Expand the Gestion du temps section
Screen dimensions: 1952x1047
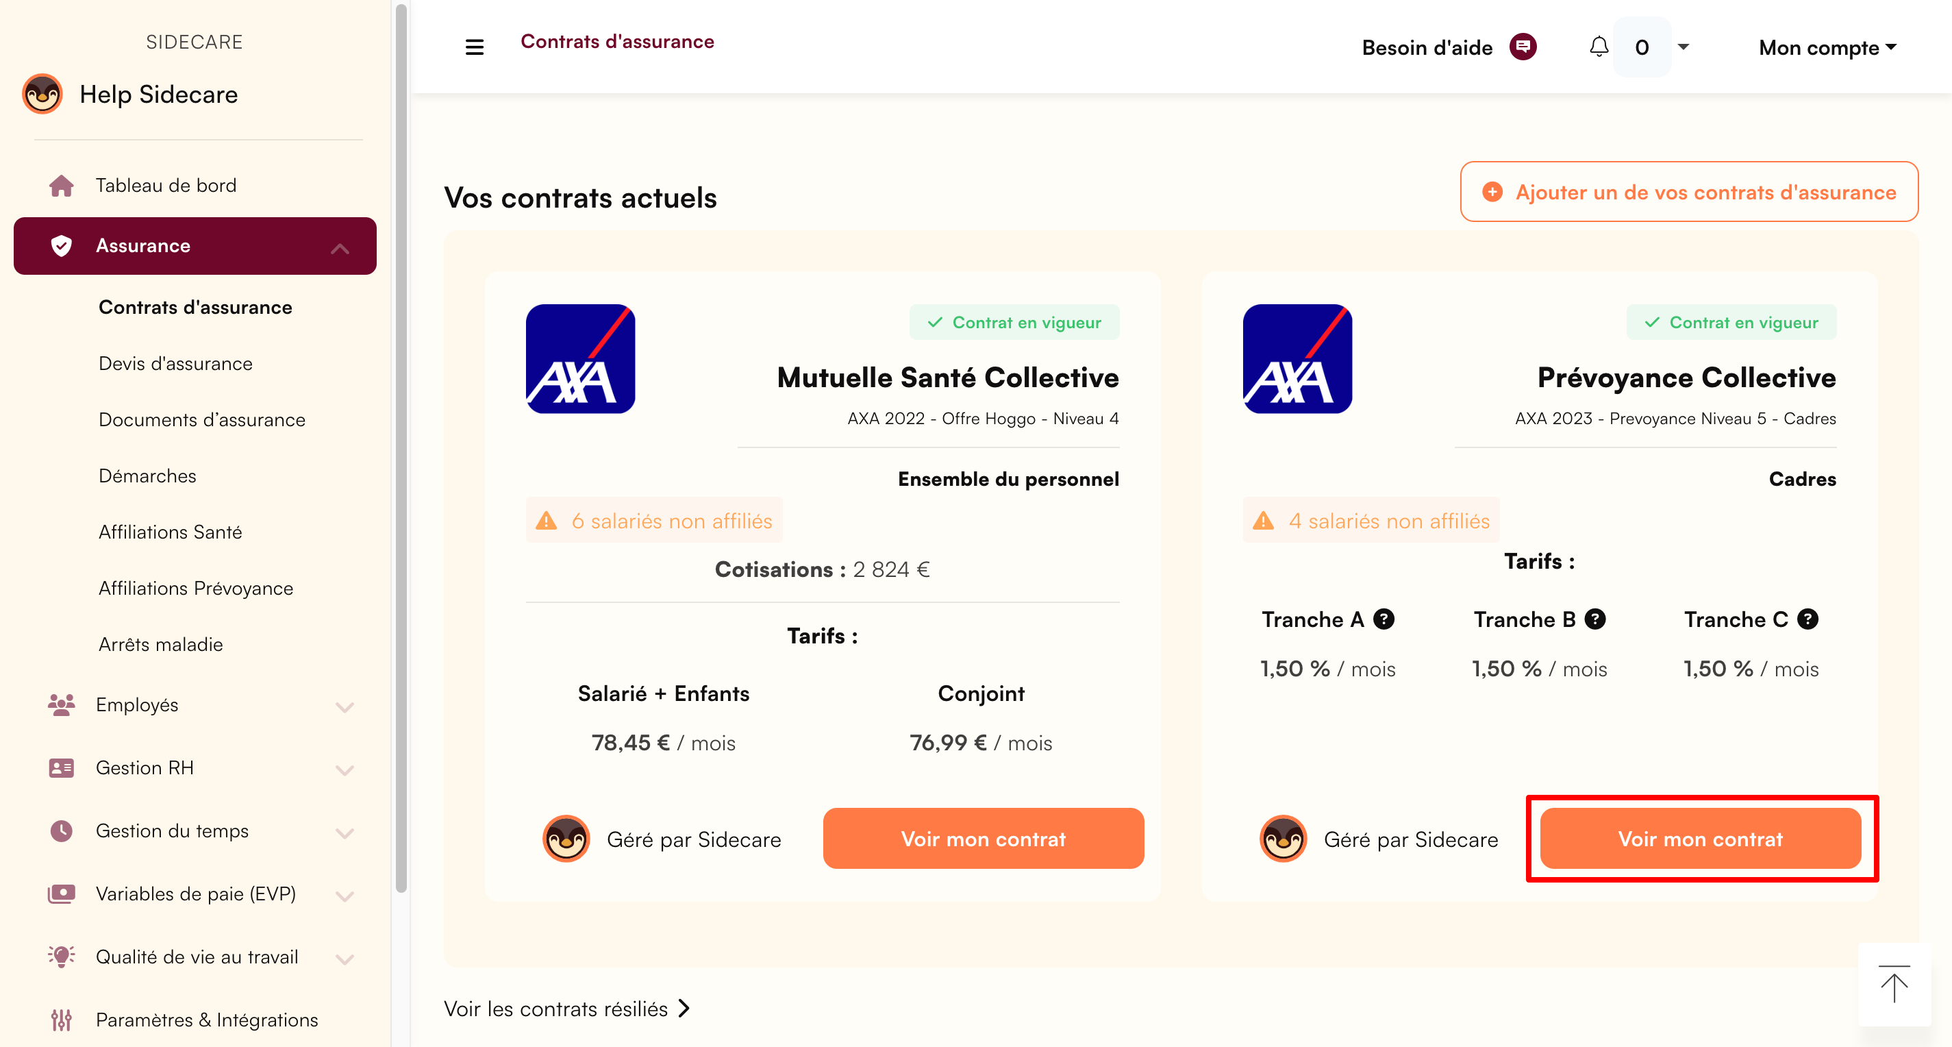(x=345, y=833)
